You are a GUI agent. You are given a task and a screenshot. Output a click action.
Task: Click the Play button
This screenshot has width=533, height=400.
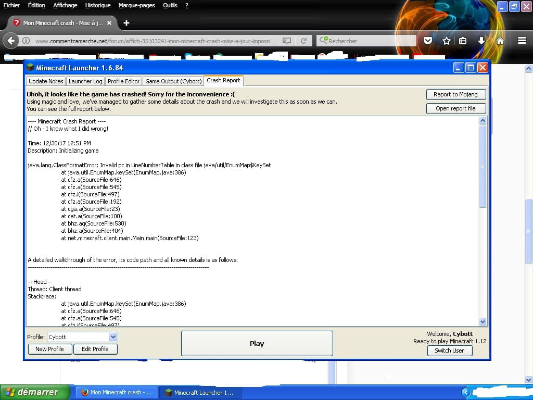point(257,343)
